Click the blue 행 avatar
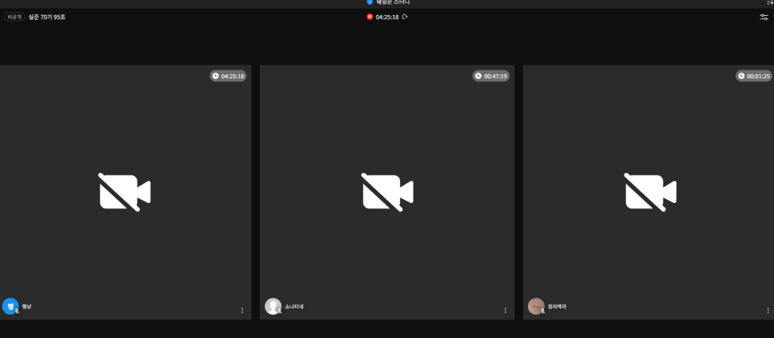The image size is (774, 338). pos(10,306)
